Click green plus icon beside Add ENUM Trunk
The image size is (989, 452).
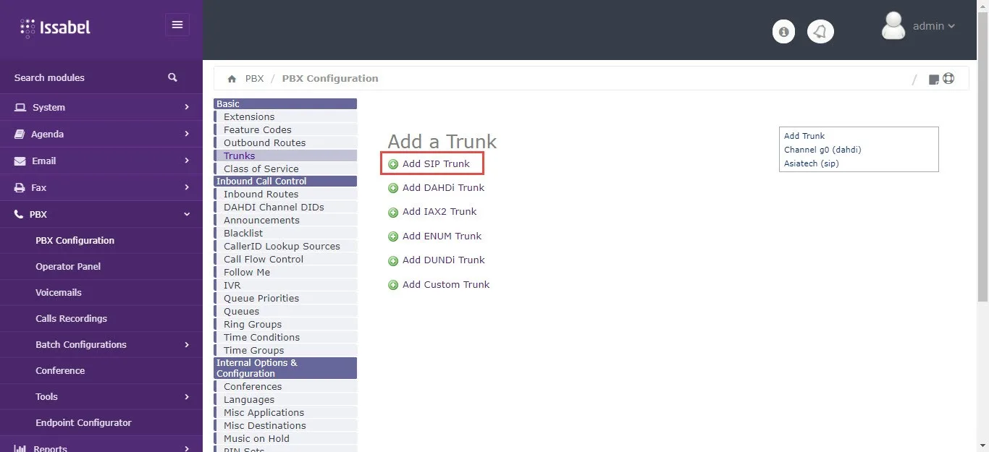pyautogui.click(x=393, y=236)
